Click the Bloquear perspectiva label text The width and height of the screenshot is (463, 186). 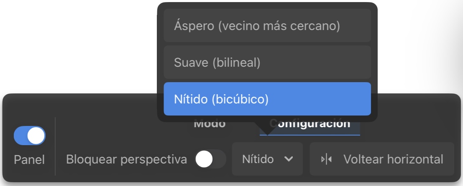click(x=126, y=159)
